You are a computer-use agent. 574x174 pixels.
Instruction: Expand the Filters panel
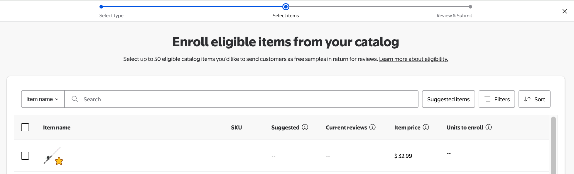coord(497,99)
